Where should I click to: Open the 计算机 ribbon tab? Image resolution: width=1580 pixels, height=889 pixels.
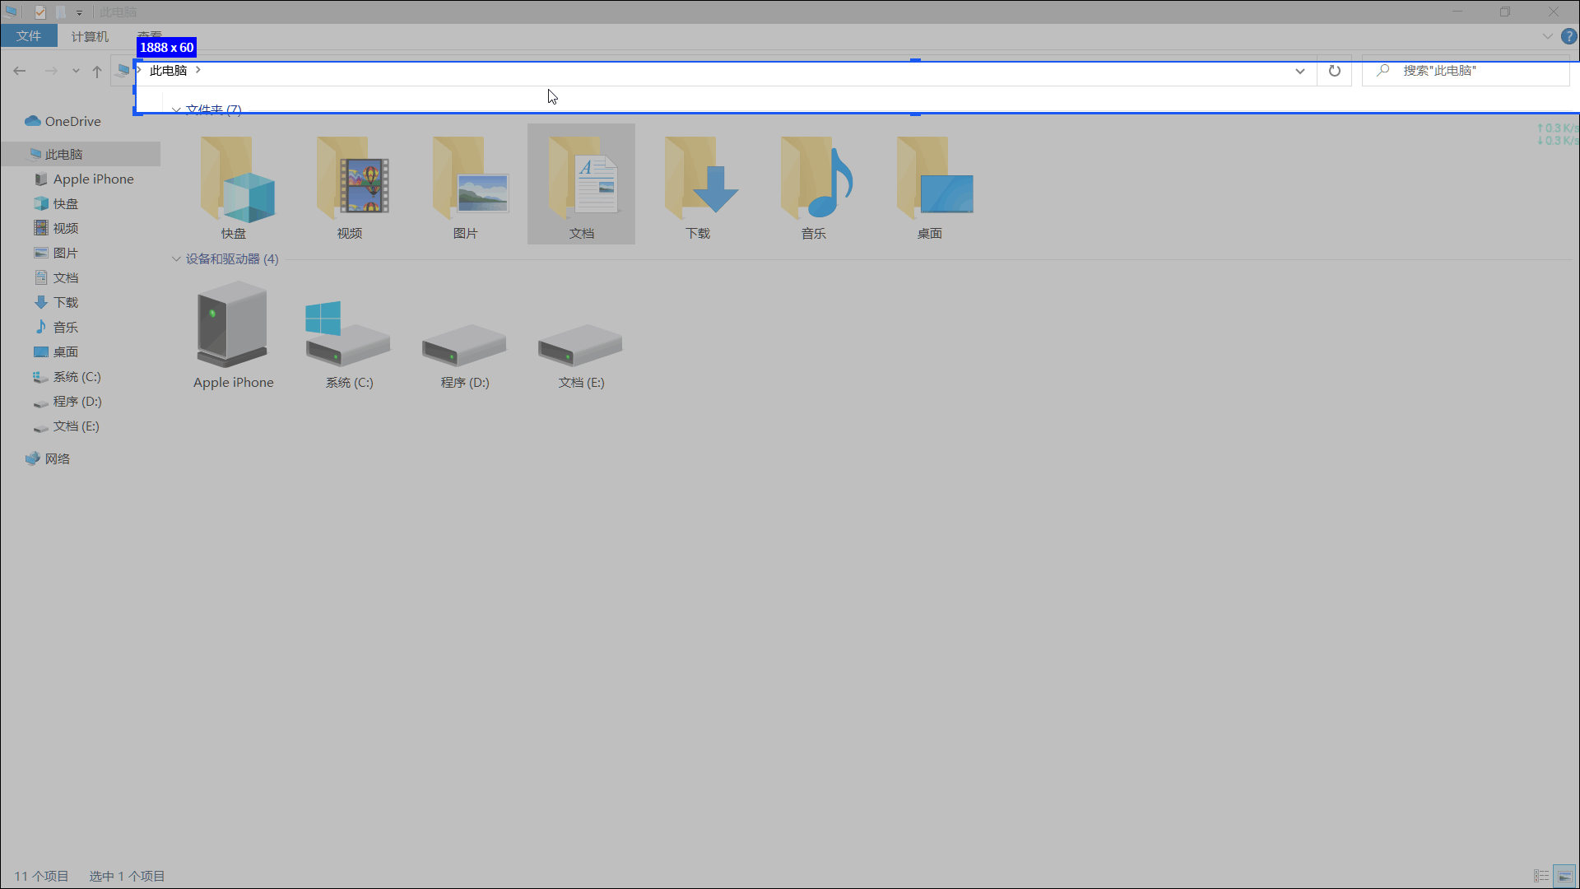point(90,36)
